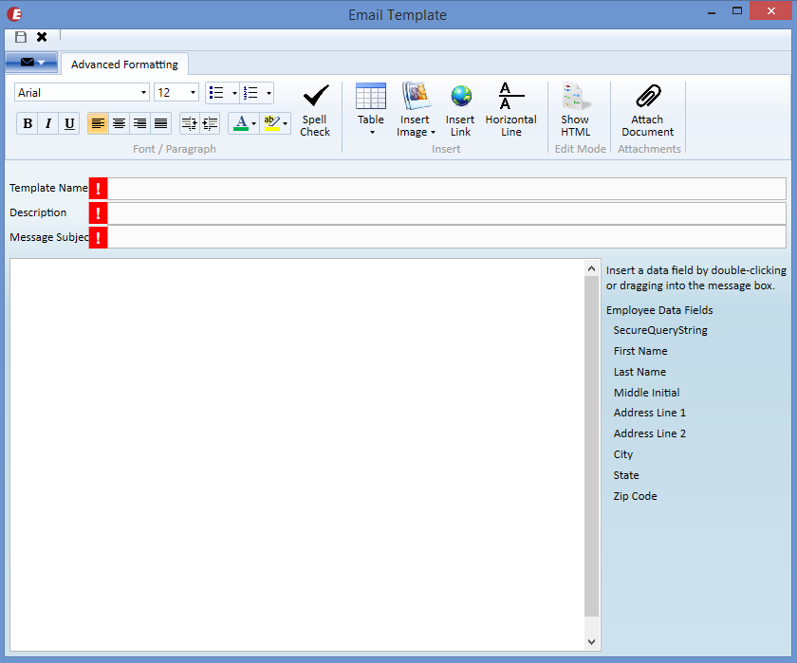Click the black X cancel icon
The image size is (797, 663).
[42, 37]
